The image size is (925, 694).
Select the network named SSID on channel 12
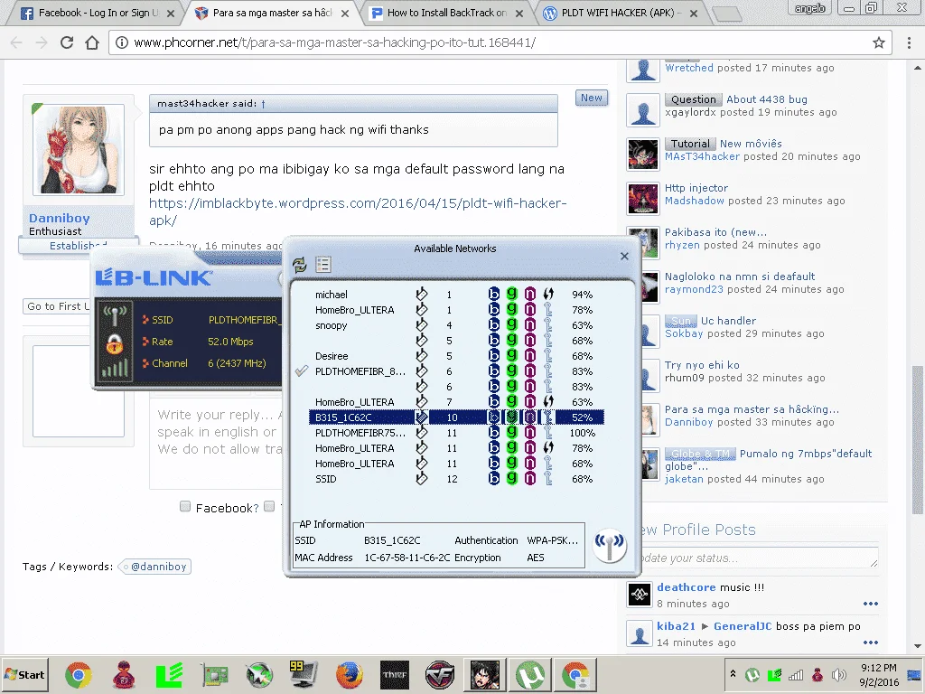[x=455, y=479]
